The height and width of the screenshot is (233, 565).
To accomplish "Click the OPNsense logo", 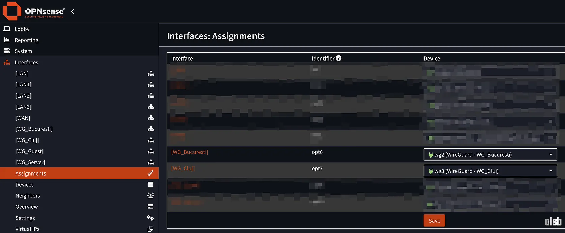I will 33,11.
